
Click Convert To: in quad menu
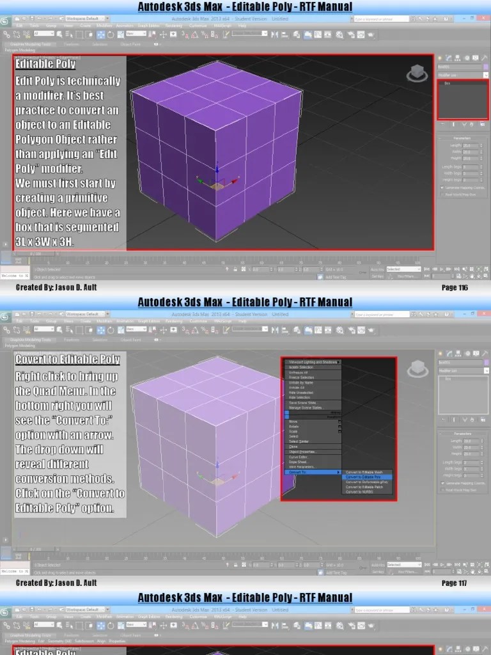(313, 472)
